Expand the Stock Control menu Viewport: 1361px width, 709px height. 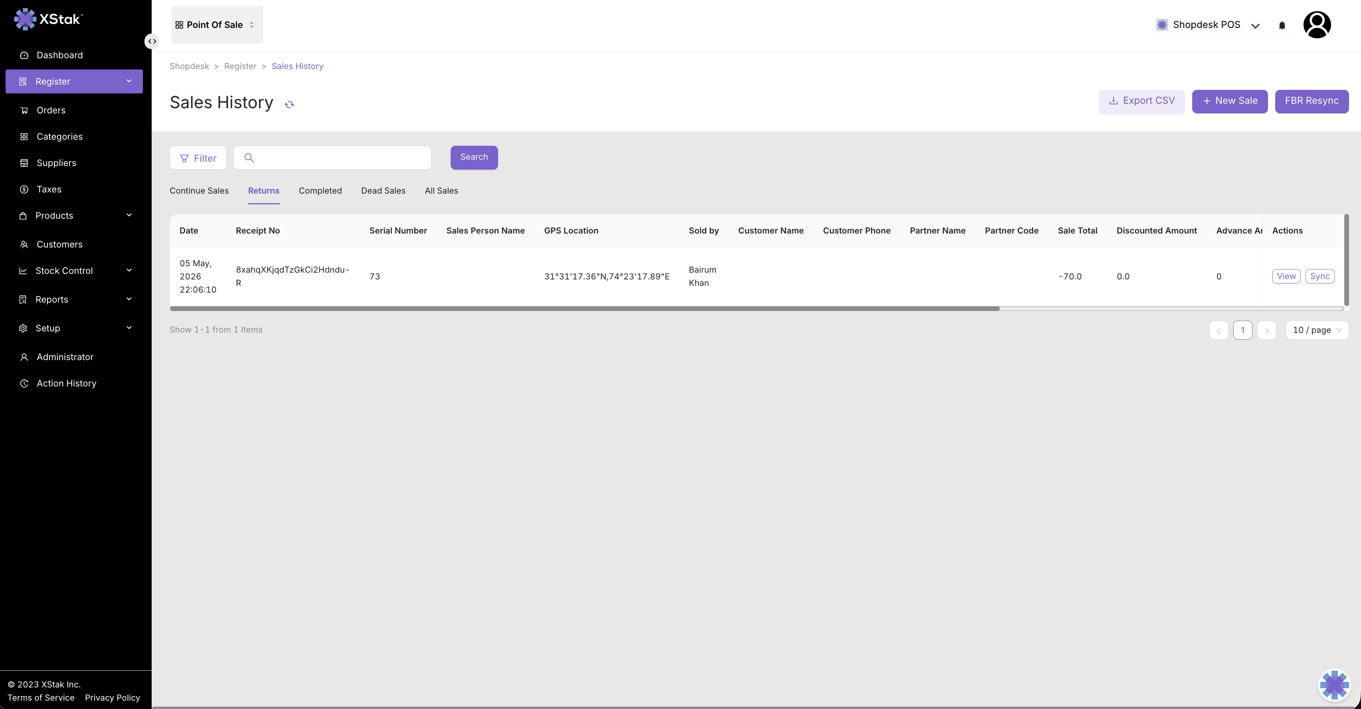[74, 271]
